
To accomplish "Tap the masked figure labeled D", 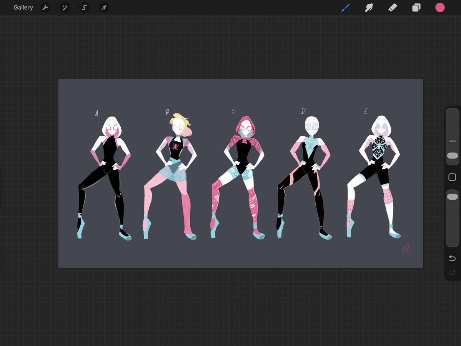I will 304,178.
